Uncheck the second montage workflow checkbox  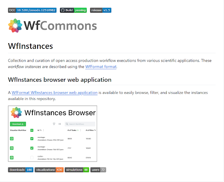32,148
